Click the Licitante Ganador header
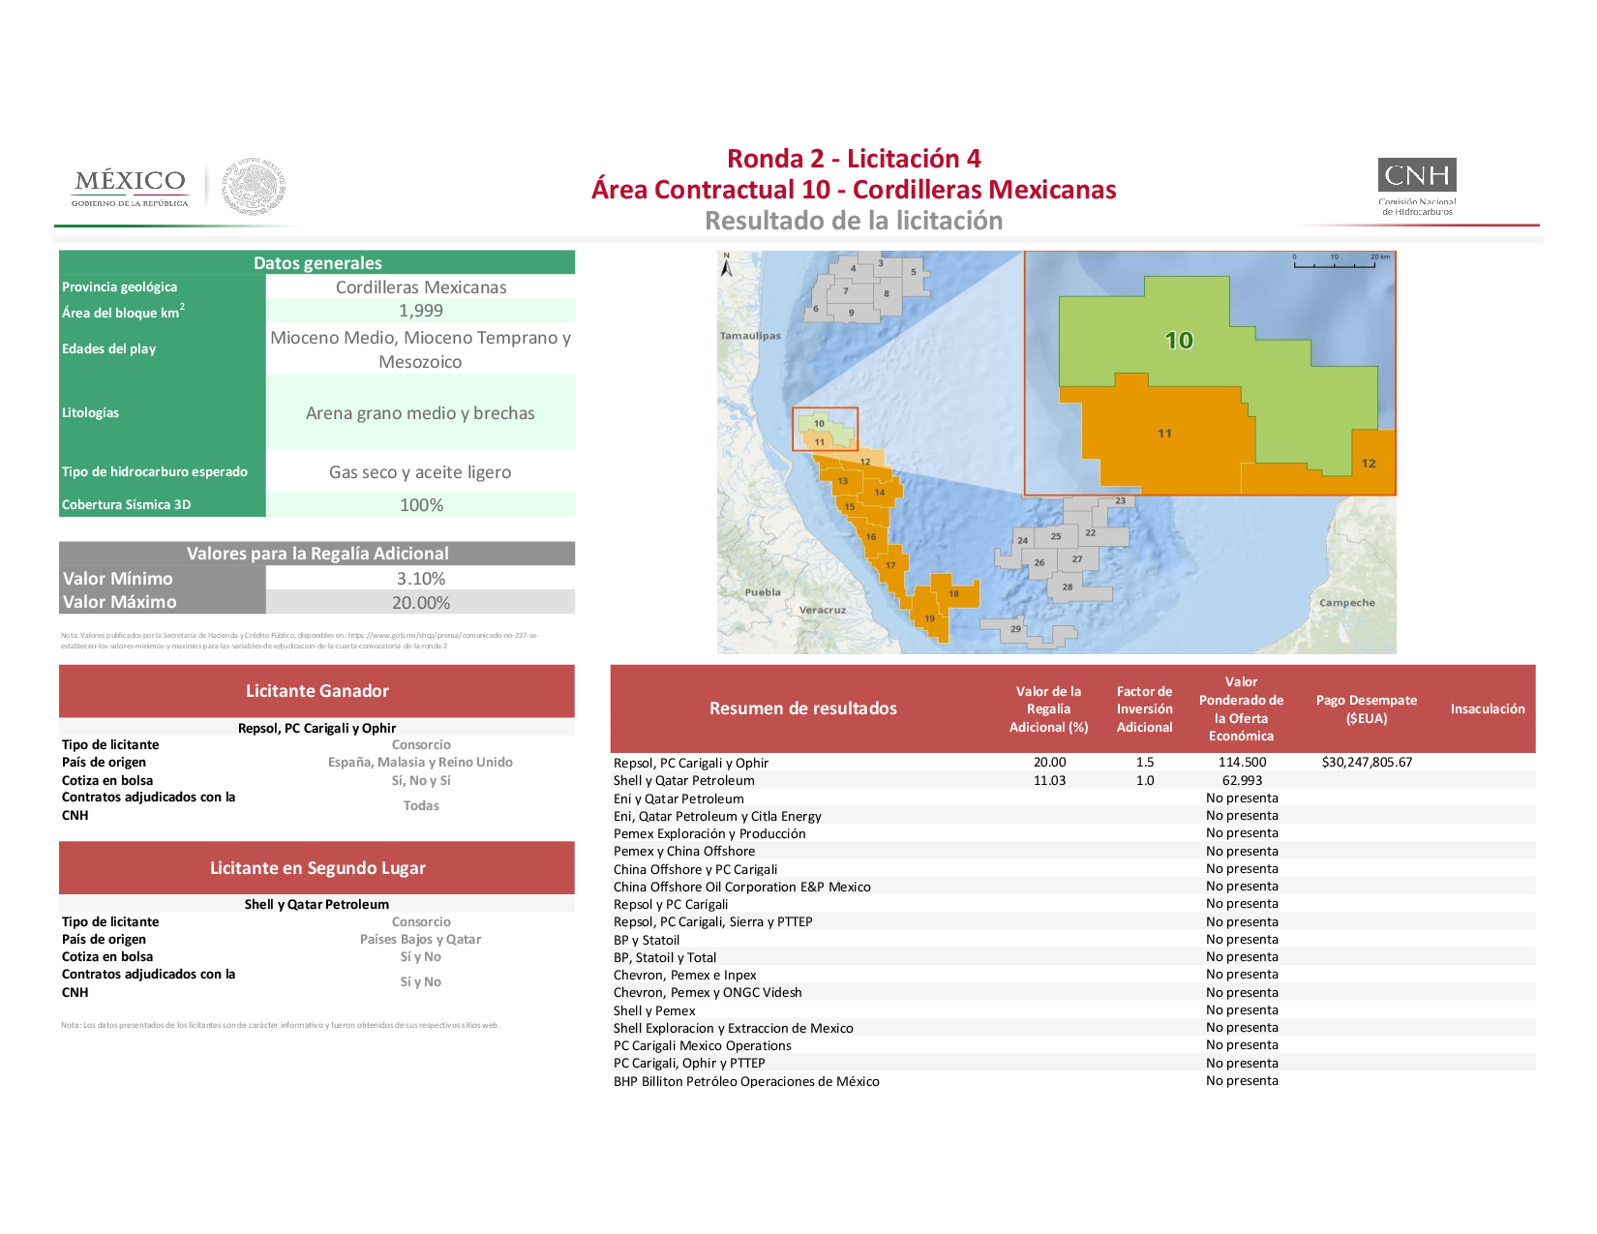1597x1234 pixels. tap(317, 691)
